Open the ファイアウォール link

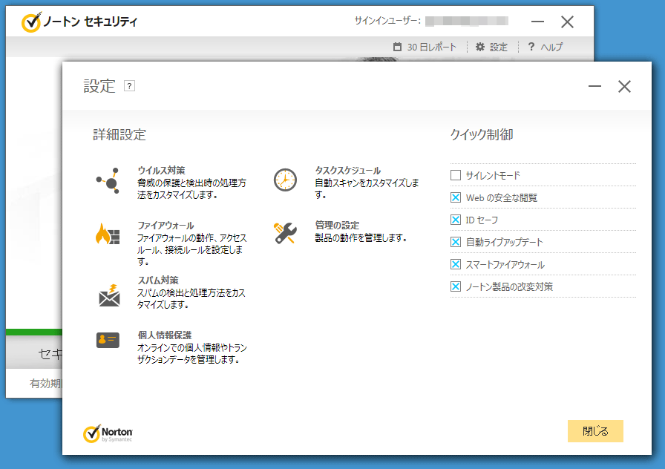point(166,226)
